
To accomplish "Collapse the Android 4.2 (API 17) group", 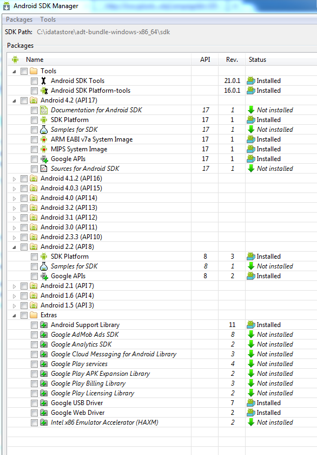I will click(x=14, y=101).
